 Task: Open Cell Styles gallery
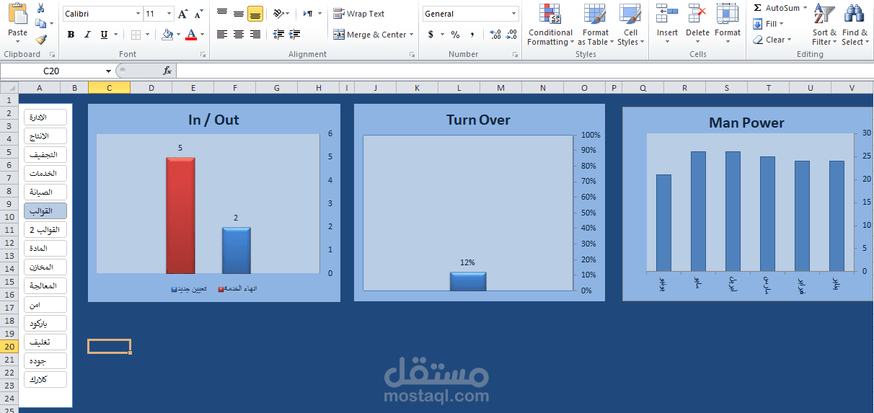630,25
